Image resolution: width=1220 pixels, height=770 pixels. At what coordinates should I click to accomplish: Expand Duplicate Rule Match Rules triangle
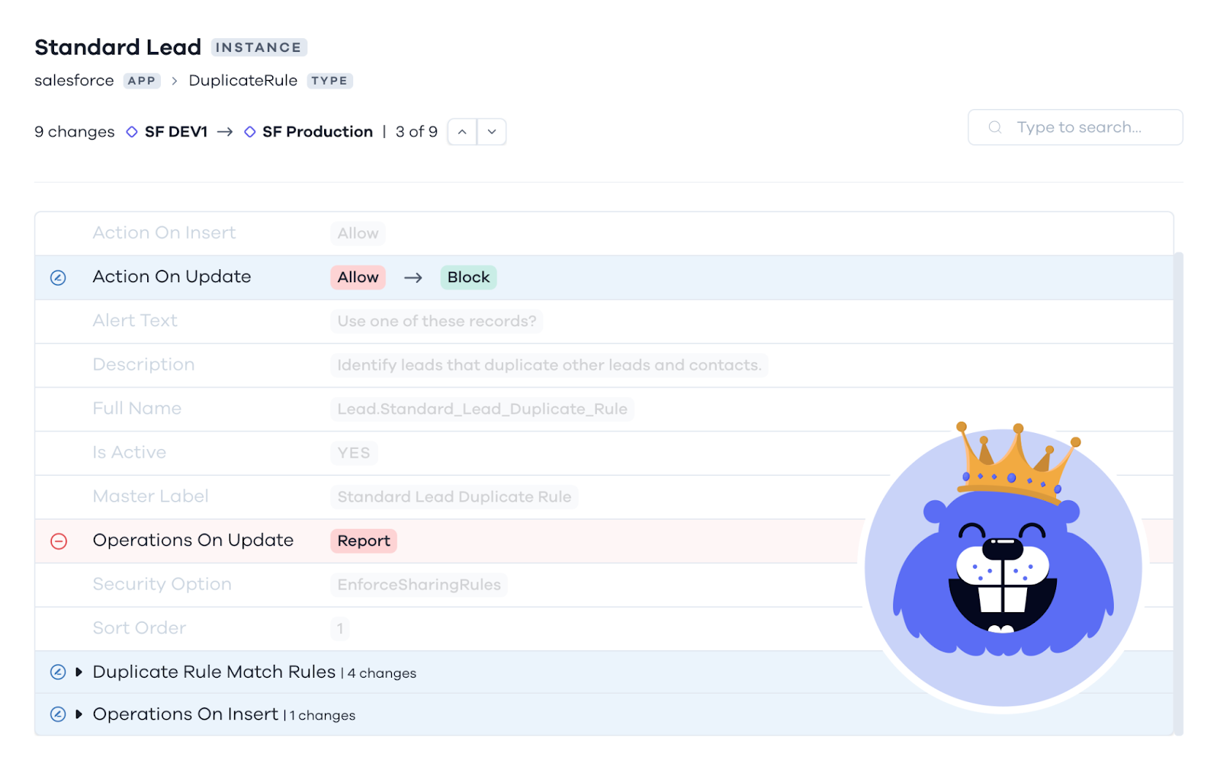[79, 672]
